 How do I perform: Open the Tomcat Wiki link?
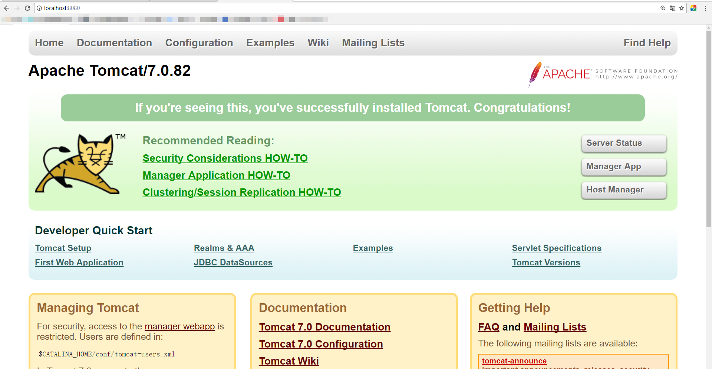point(289,361)
